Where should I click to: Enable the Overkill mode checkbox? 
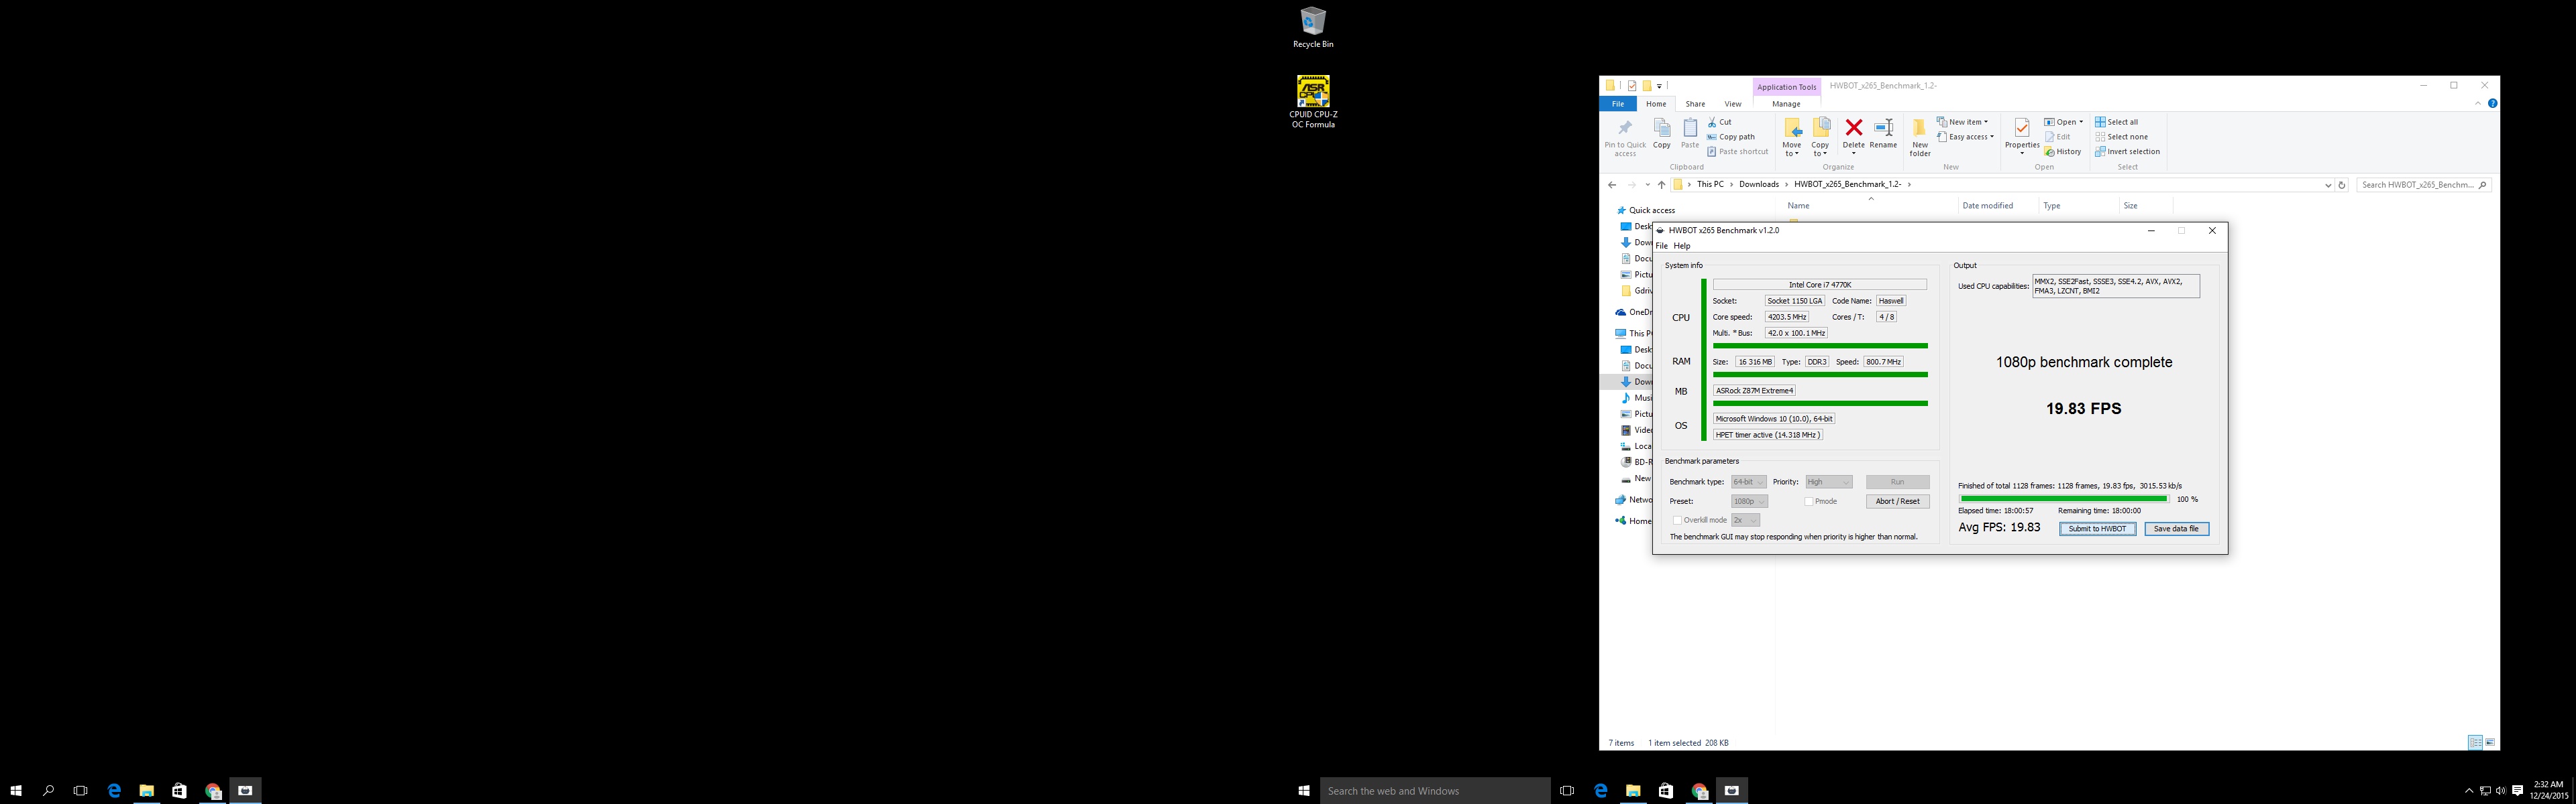coord(1677,521)
